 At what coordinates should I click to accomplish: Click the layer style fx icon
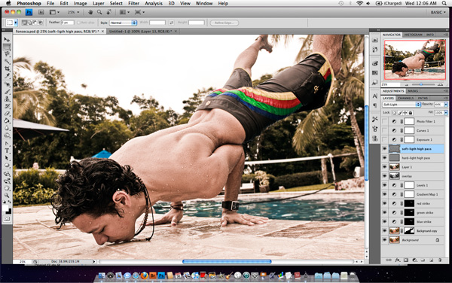[x=398, y=260]
